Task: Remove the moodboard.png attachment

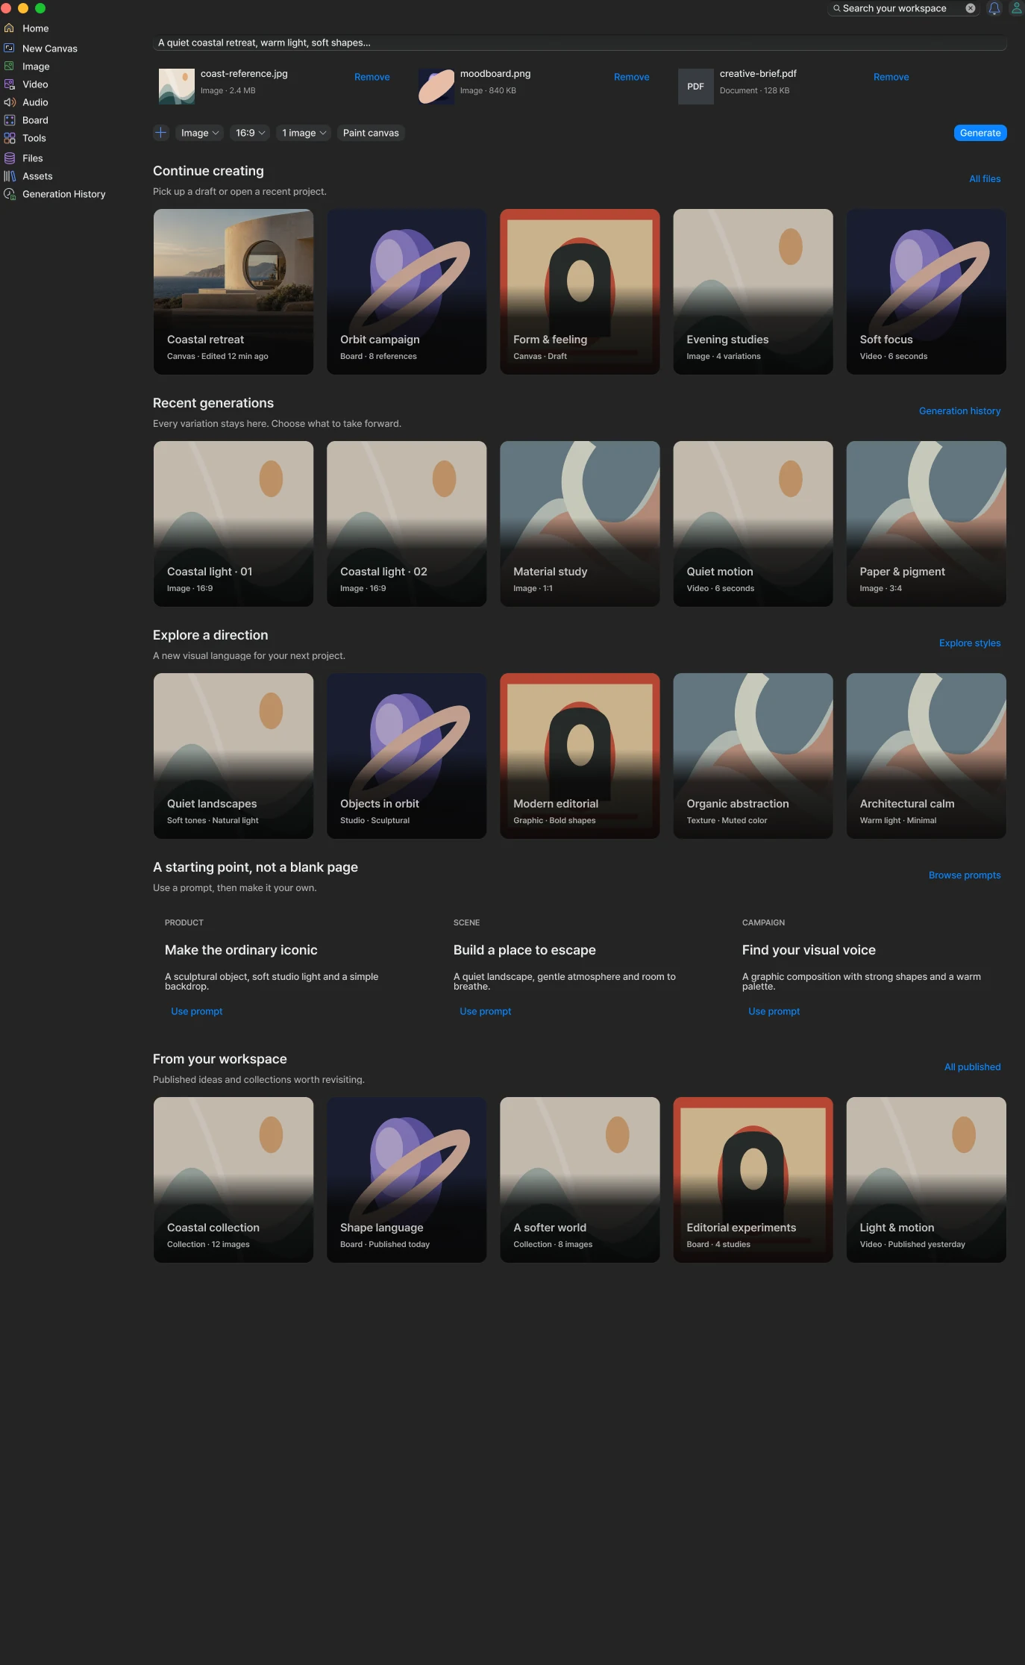Action: 632,77
